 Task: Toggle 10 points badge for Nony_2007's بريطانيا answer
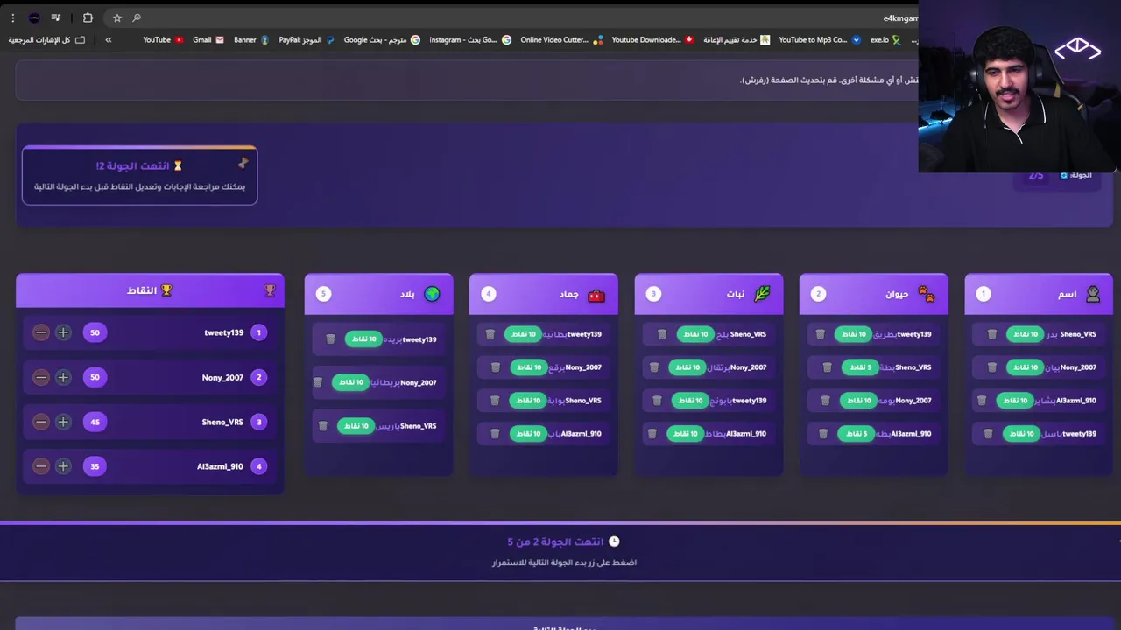(350, 382)
